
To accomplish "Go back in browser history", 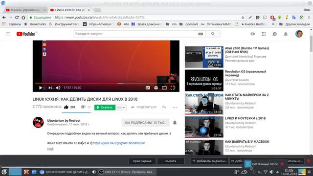I will (x=4, y=18).
